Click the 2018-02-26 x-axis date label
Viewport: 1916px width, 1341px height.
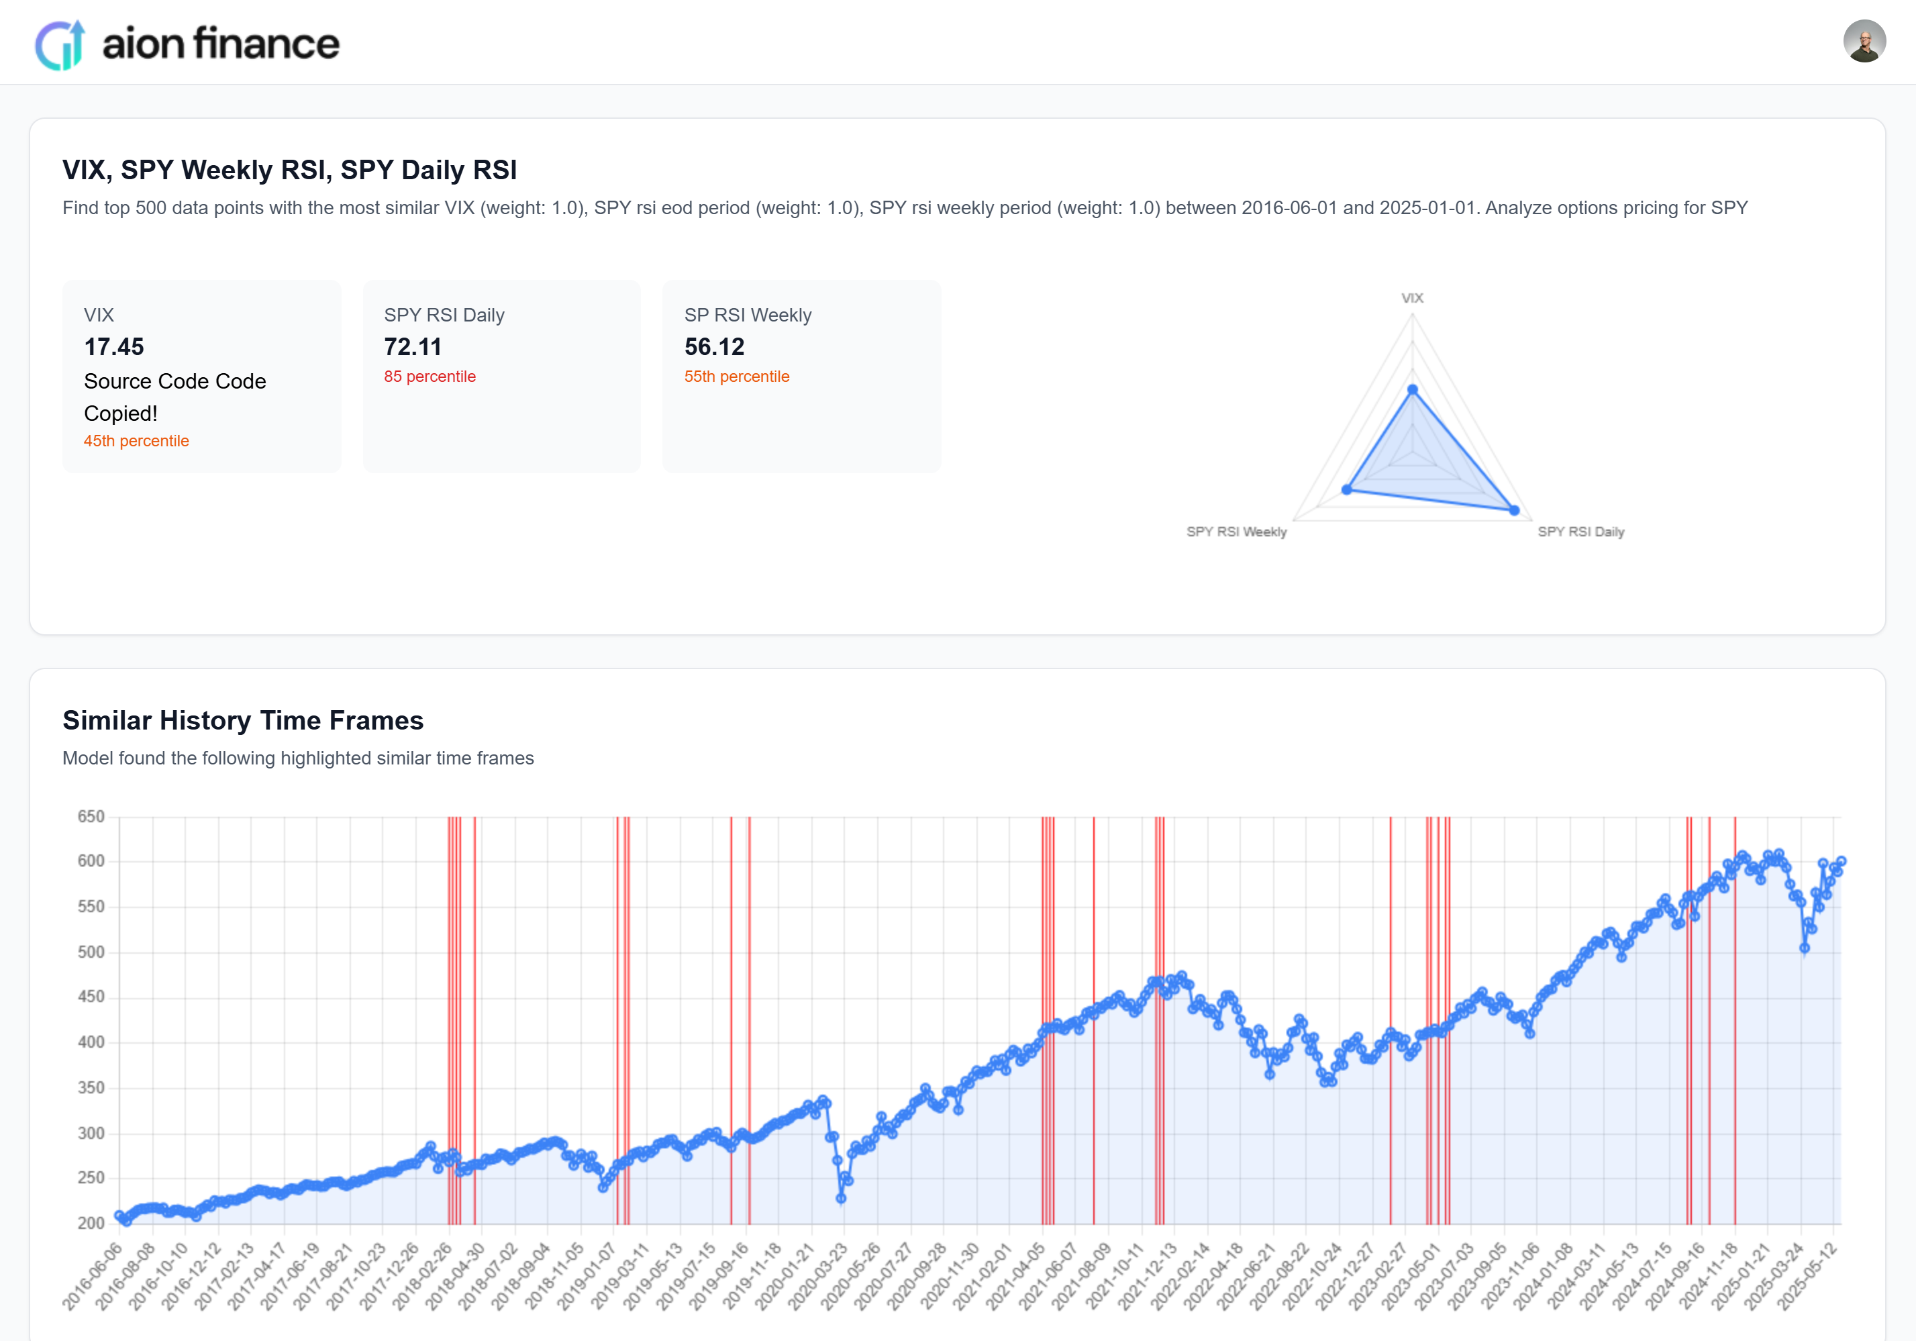[x=422, y=1276]
